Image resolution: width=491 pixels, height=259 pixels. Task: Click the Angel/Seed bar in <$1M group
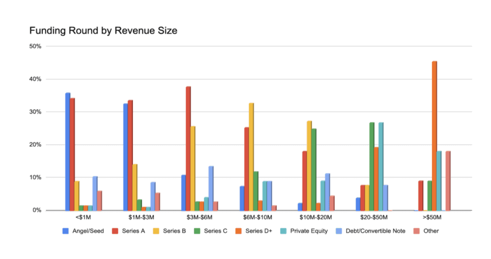(x=68, y=152)
